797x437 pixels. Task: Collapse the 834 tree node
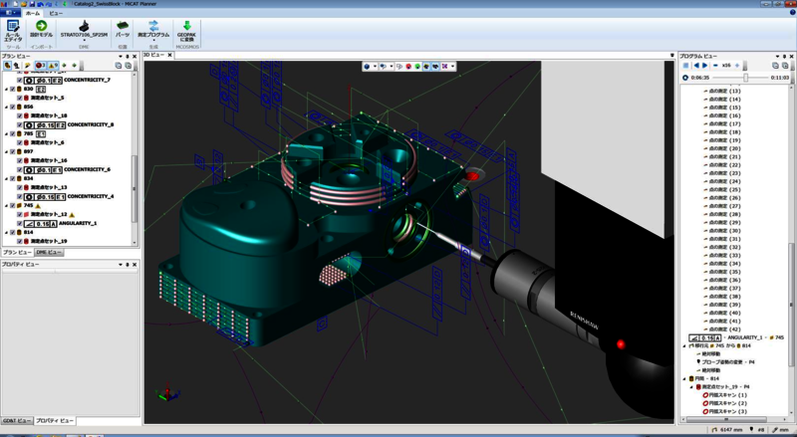pos(7,178)
